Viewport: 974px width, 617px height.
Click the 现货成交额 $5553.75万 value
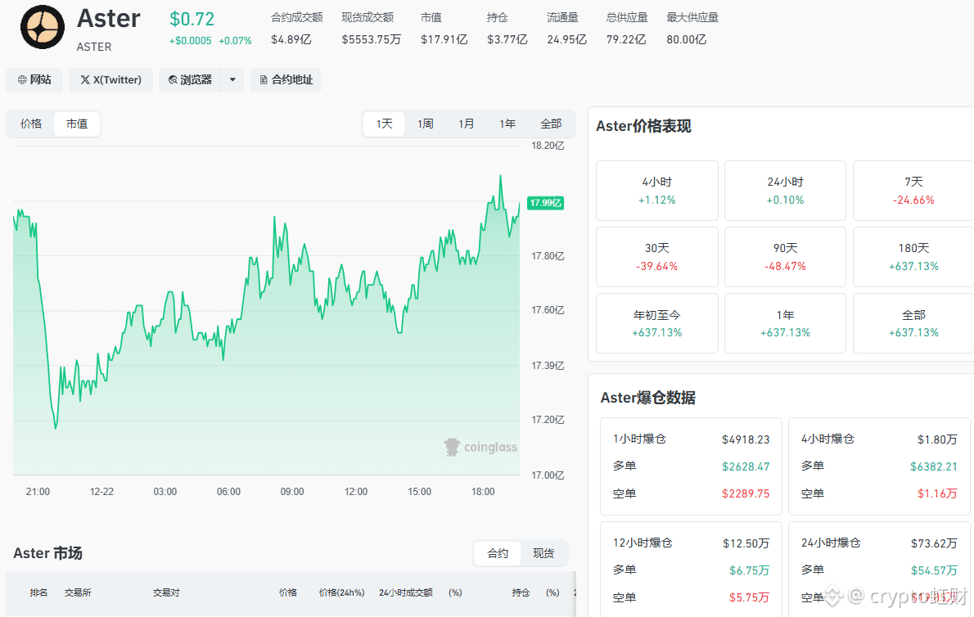coord(371,40)
